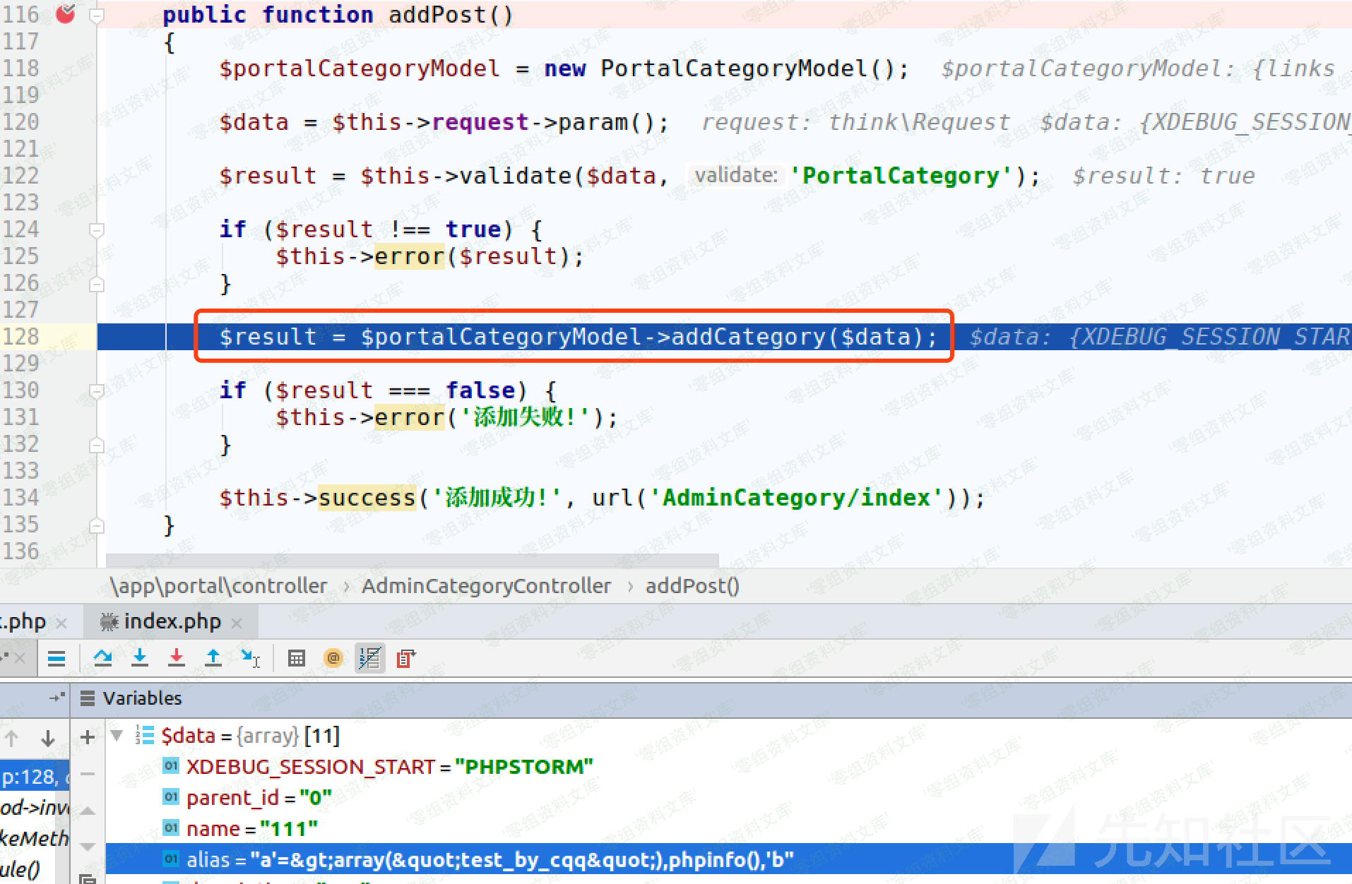Click Step Out up-arrow icon
1352x884 pixels.
click(213, 658)
